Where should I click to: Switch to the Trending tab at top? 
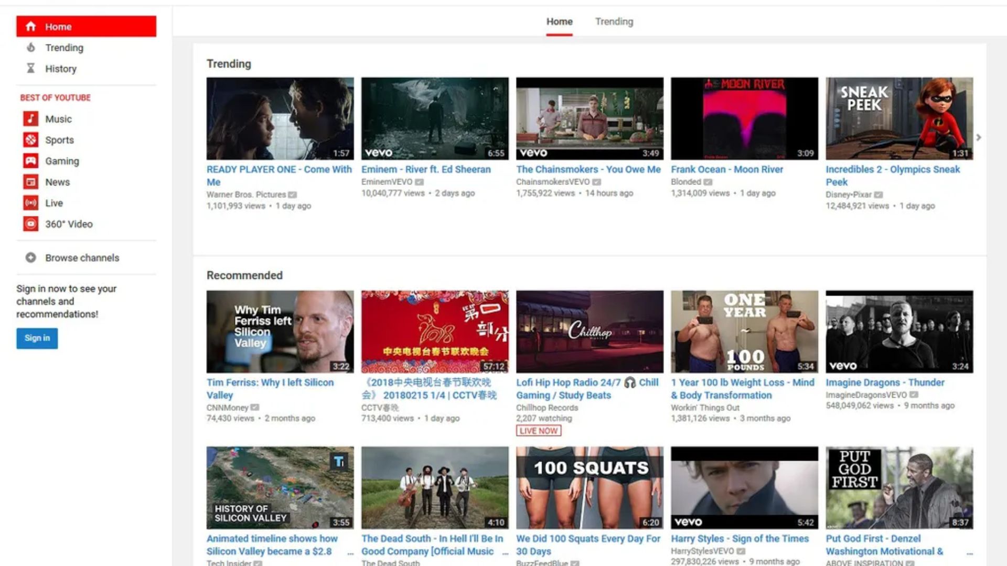pyautogui.click(x=614, y=21)
